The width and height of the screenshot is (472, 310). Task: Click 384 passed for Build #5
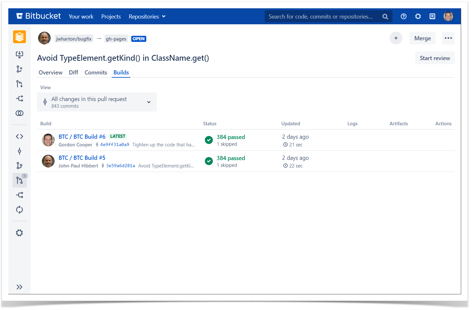231,158
